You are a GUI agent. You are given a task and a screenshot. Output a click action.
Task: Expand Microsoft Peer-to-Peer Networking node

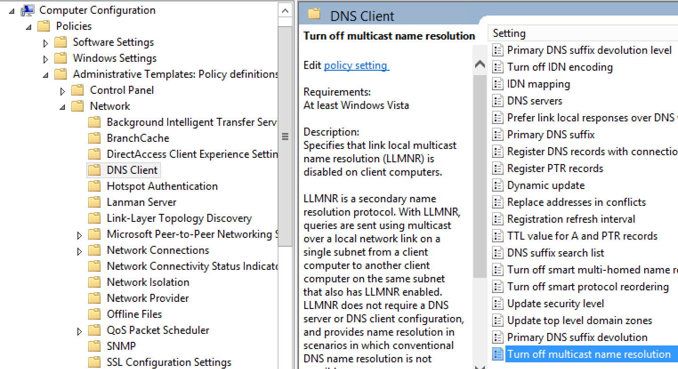(79, 235)
